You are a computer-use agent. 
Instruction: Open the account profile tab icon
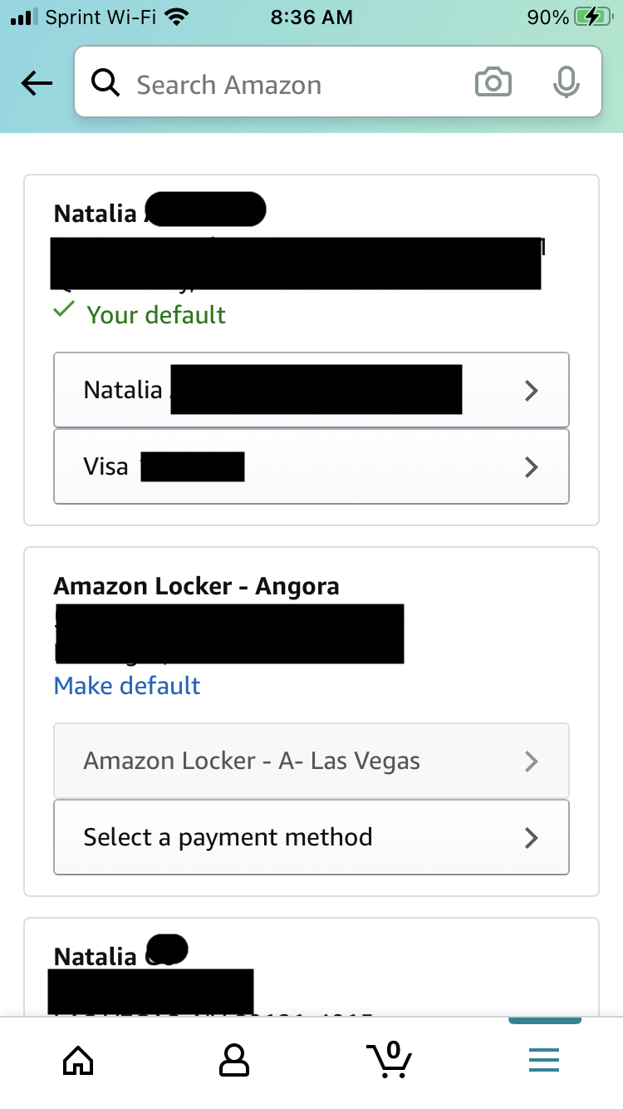(x=233, y=1059)
